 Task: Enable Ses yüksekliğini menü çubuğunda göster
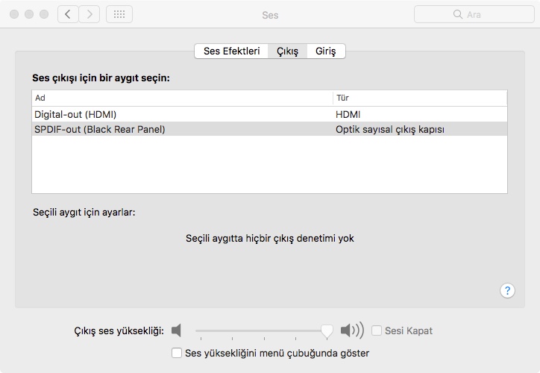click(177, 353)
